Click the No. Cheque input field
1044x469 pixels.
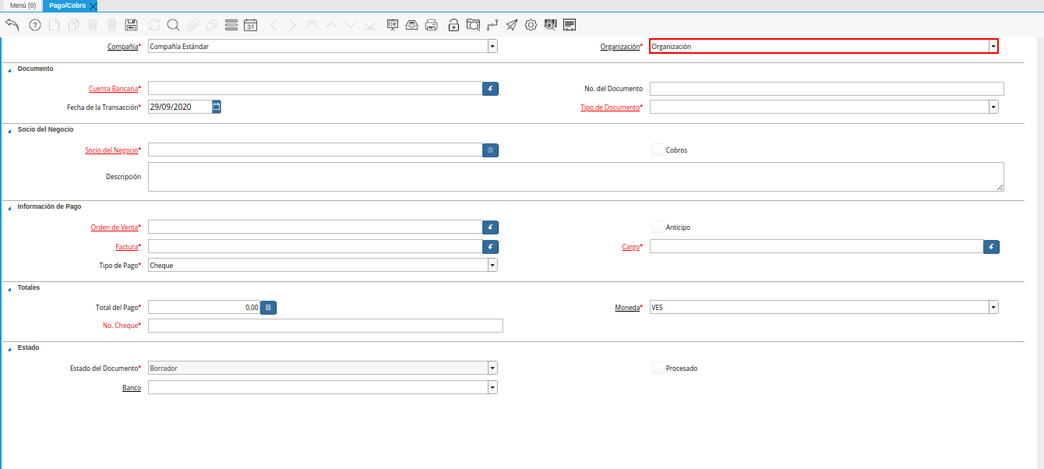[326, 326]
